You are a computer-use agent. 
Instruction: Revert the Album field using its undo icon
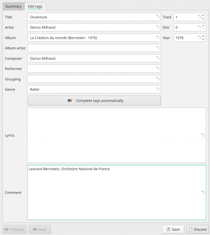click(x=158, y=38)
